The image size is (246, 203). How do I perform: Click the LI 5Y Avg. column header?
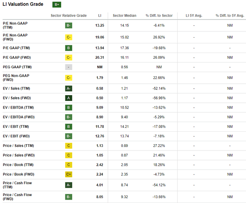pyautogui.click(x=194, y=15)
